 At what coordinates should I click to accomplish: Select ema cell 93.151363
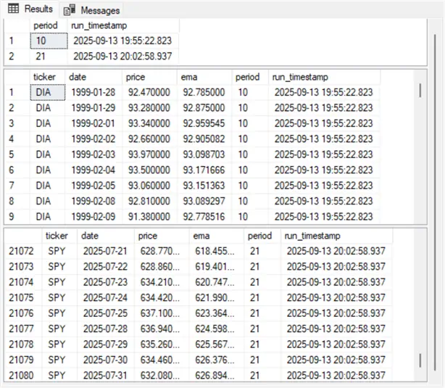click(204, 186)
